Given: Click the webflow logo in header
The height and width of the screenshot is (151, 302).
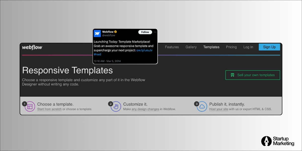Looking at the screenshot, I should click(32, 47).
